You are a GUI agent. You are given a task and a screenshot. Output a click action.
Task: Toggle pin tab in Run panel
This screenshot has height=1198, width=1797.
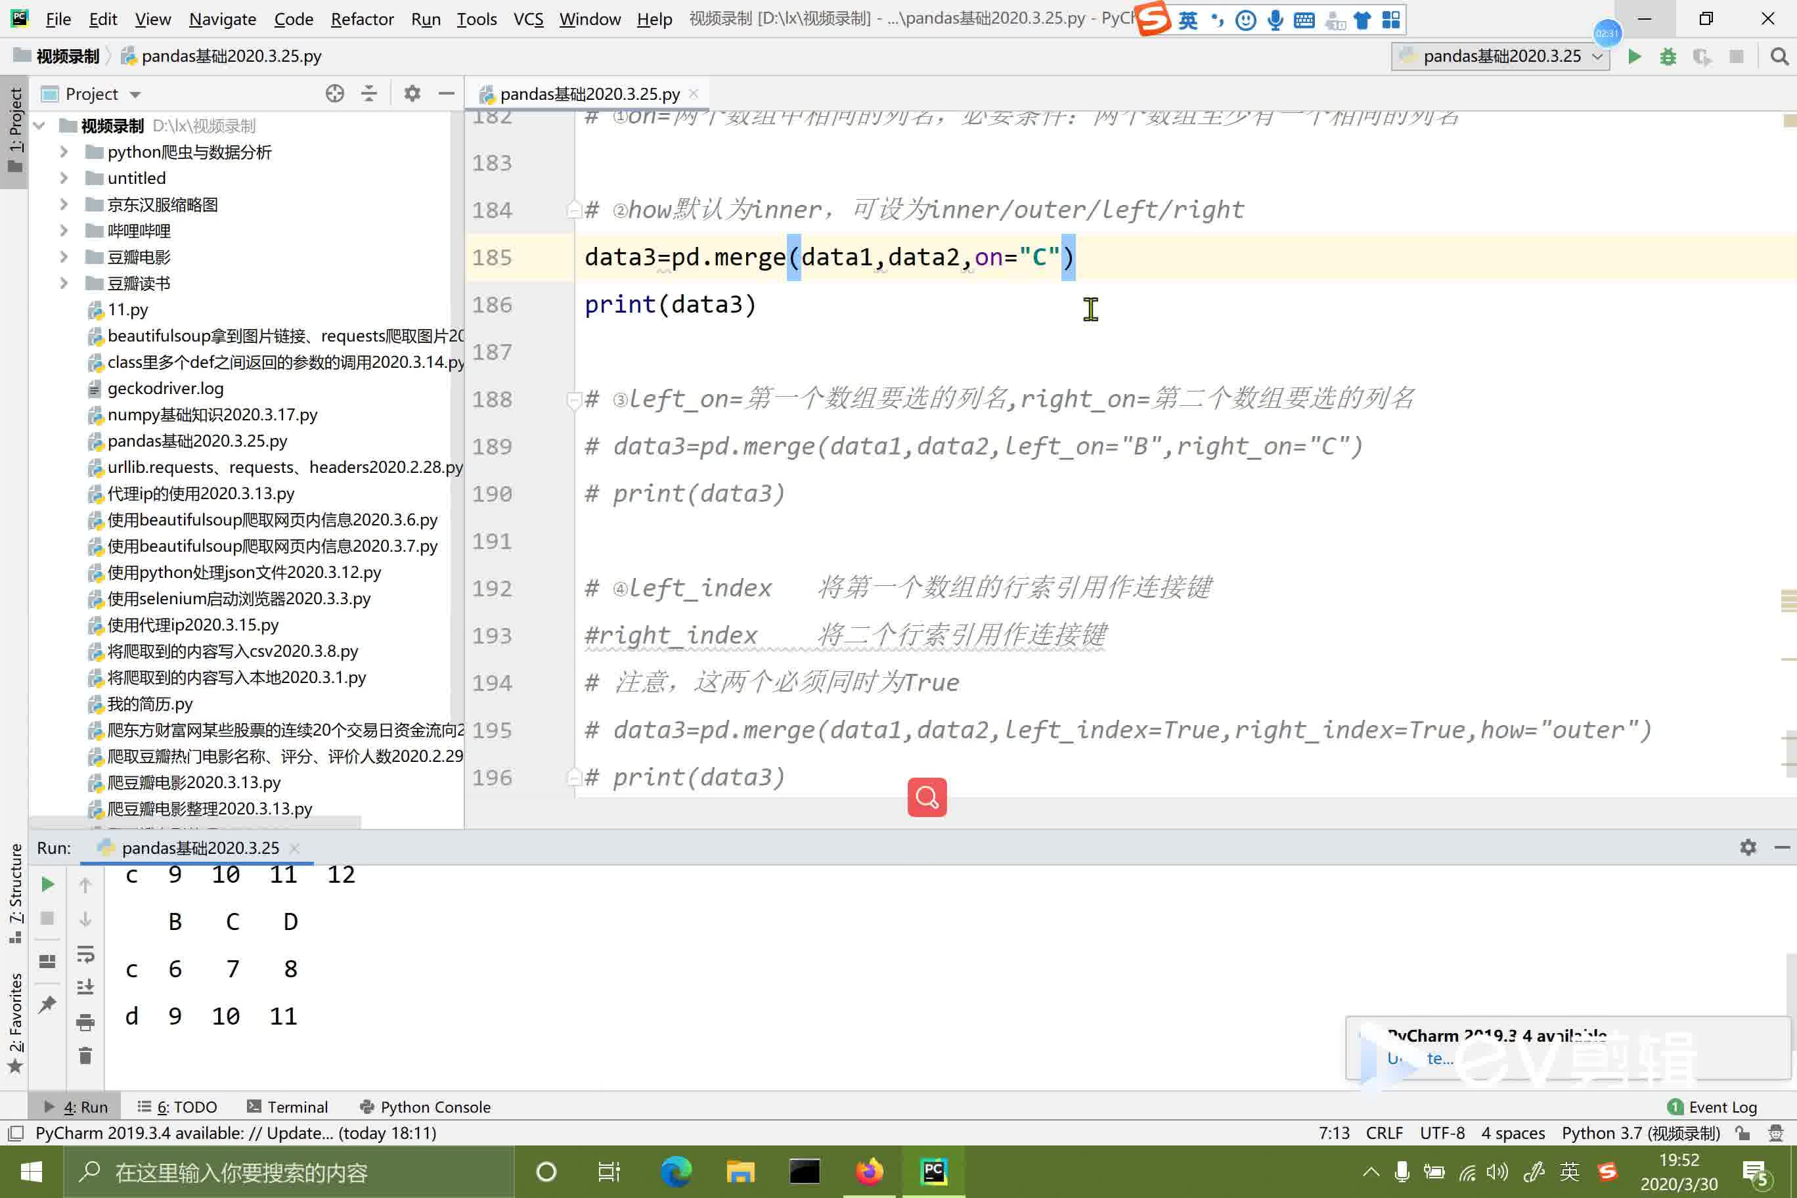[x=47, y=1004]
